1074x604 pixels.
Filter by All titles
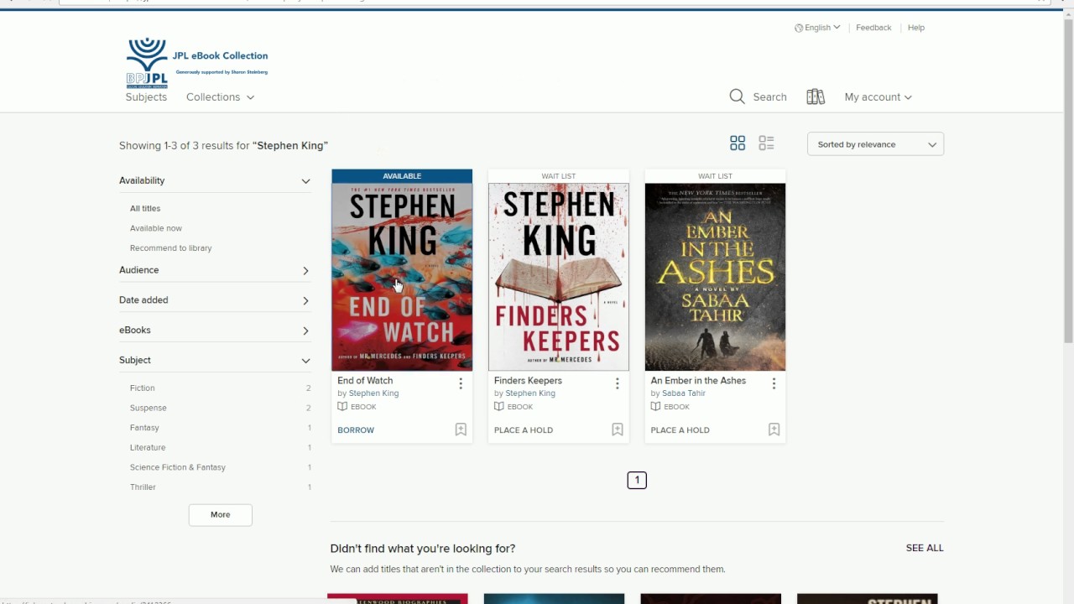click(145, 208)
